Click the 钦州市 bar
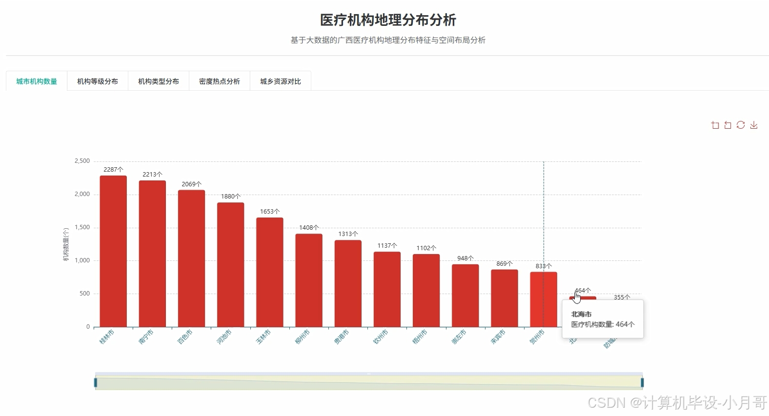This screenshot has height=416, width=769. click(387, 289)
